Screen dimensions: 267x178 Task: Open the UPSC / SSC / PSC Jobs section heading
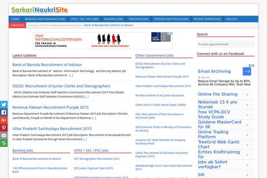(x=91, y=150)
